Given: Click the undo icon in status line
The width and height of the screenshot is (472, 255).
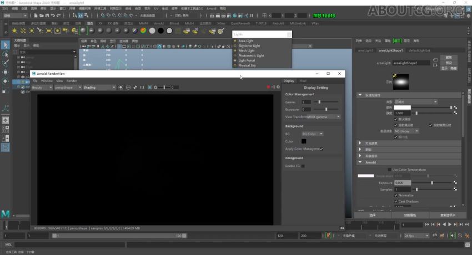Looking at the screenshot, I should tap(53, 16).
